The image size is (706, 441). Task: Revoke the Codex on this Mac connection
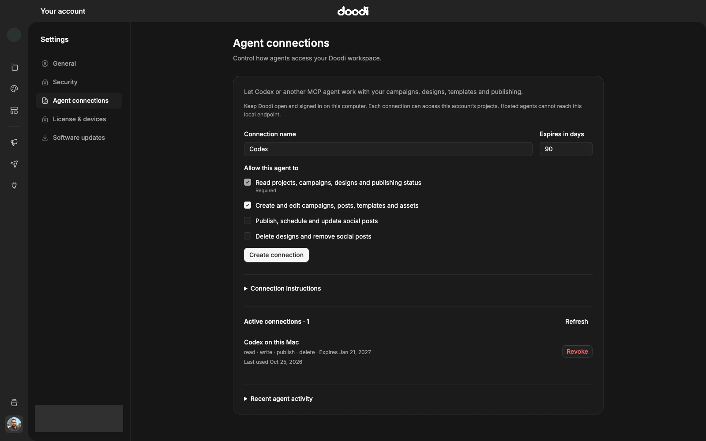[577, 351]
